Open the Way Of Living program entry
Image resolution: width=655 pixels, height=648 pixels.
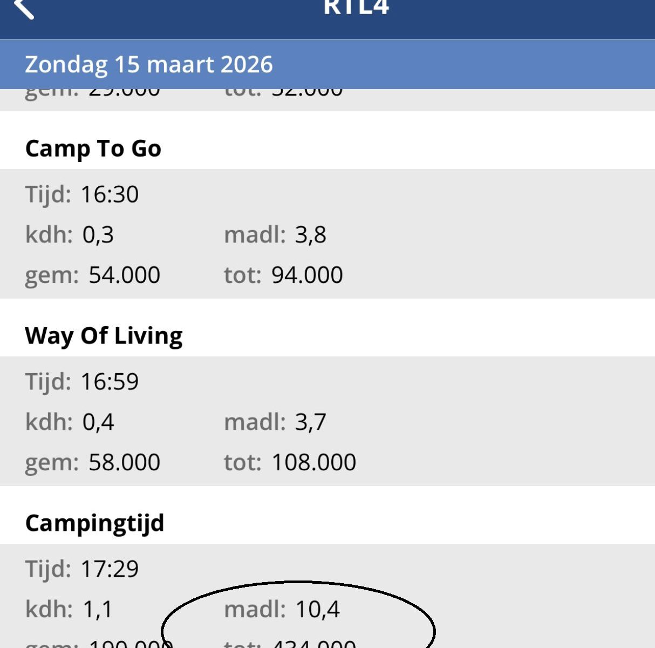pos(104,336)
